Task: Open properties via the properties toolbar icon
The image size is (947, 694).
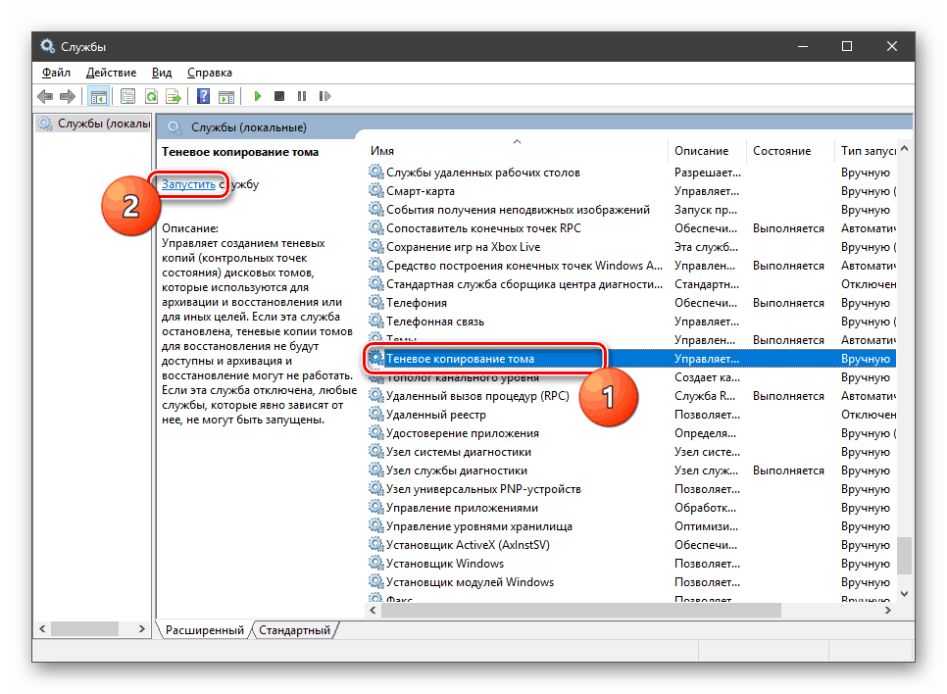Action: [x=128, y=95]
